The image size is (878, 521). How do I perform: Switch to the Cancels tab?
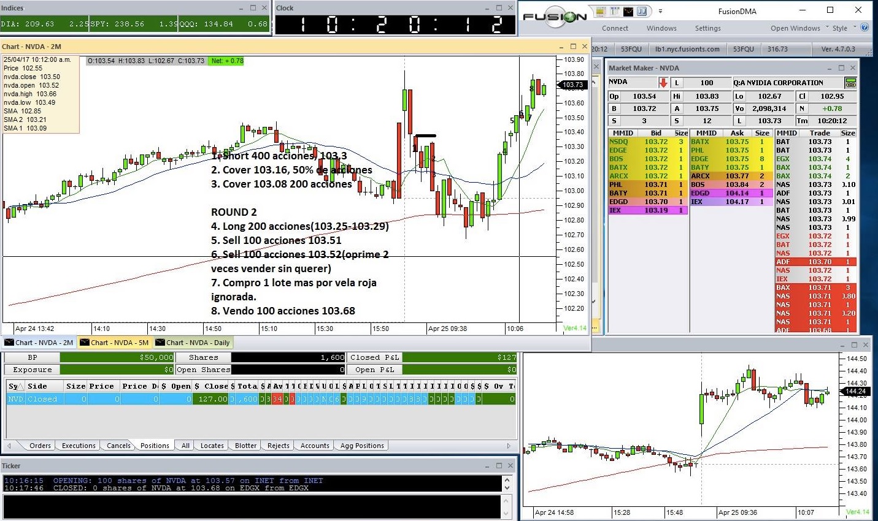[118, 446]
